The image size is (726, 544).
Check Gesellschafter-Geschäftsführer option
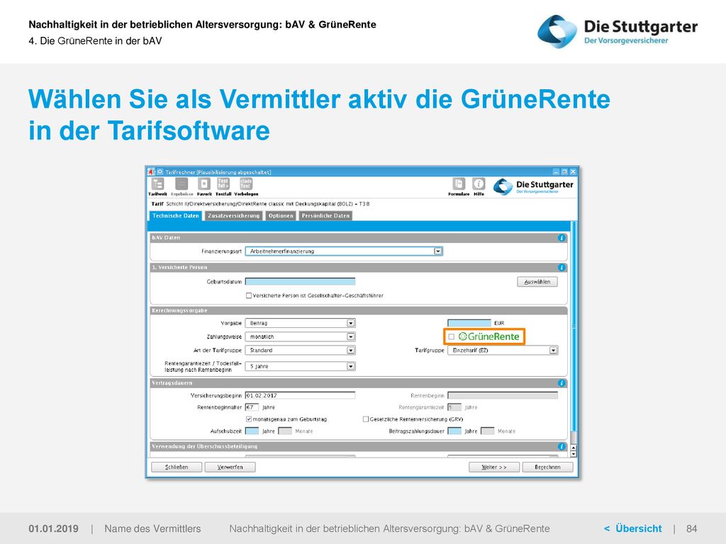point(249,295)
